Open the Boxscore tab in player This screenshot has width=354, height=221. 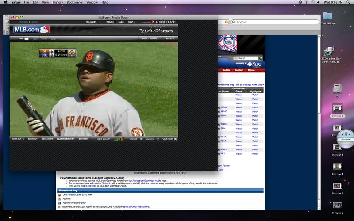click(48, 139)
